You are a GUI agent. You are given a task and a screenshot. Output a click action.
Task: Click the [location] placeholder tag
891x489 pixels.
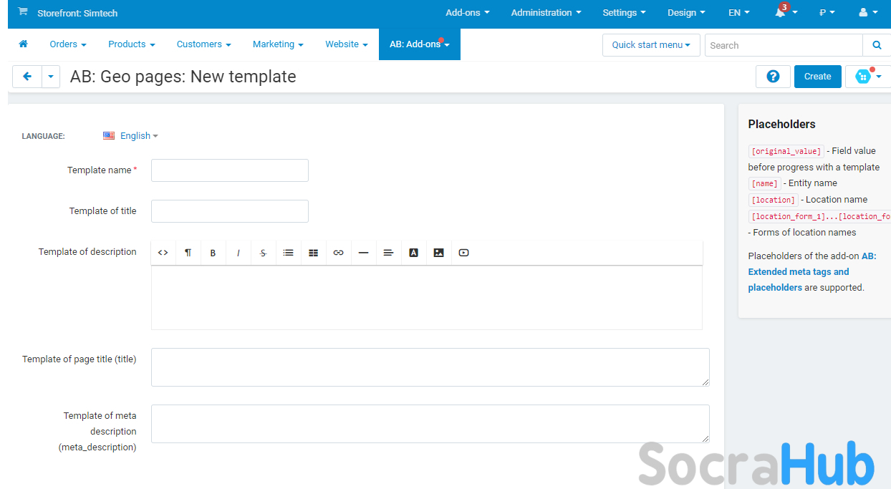click(x=773, y=200)
